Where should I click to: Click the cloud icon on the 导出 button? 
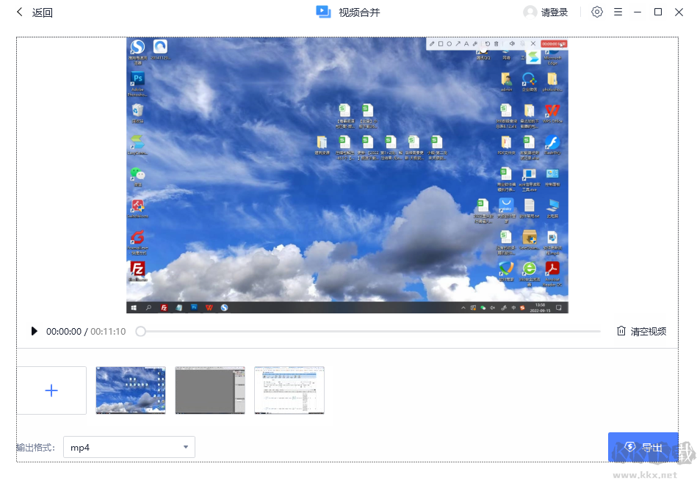(630, 447)
